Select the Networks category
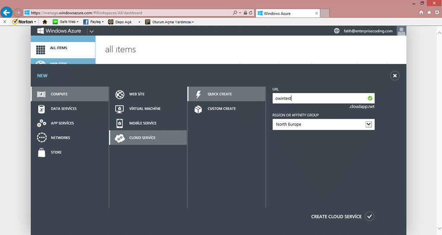442x235 pixels. [x=69, y=138]
